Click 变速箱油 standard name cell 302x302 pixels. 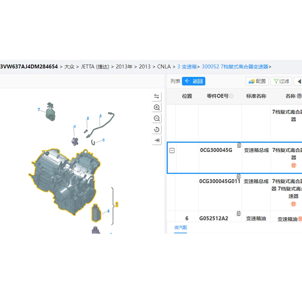(256, 219)
